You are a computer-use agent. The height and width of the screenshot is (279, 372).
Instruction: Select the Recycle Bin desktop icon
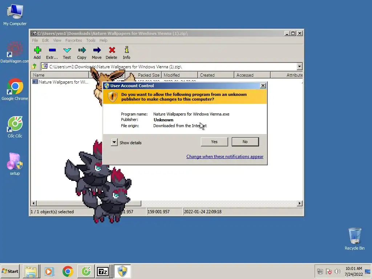tap(355, 239)
